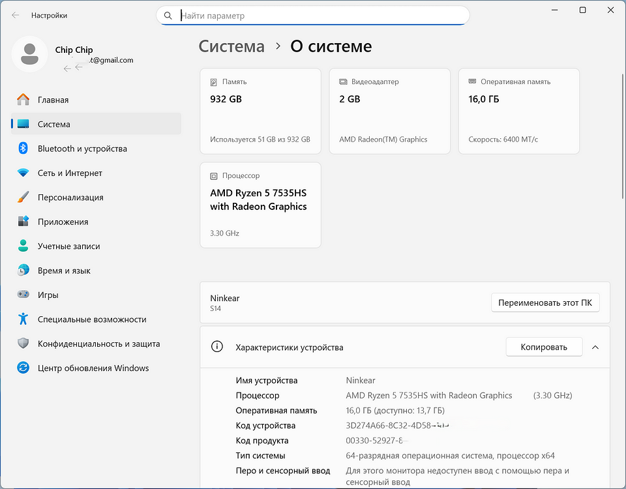Click the Wi-Fi network icon in sidebar
This screenshot has width=626, height=489.
pos(23,173)
